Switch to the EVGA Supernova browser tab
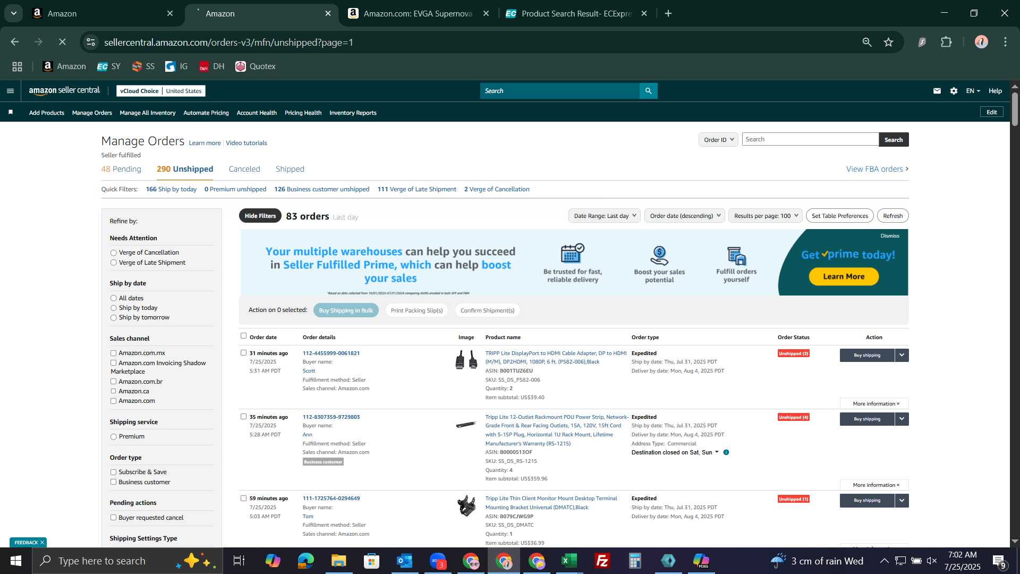This screenshot has height=574, width=1020. click(x=418, y=14)
